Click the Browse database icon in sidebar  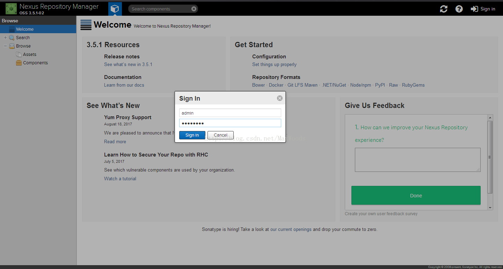(12, 46)
